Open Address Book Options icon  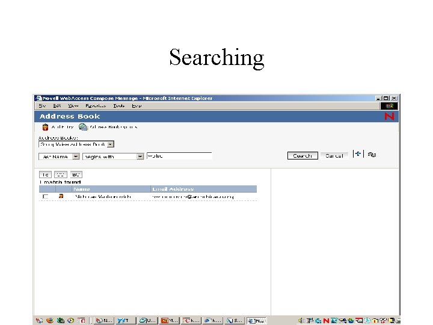(83, 127)
